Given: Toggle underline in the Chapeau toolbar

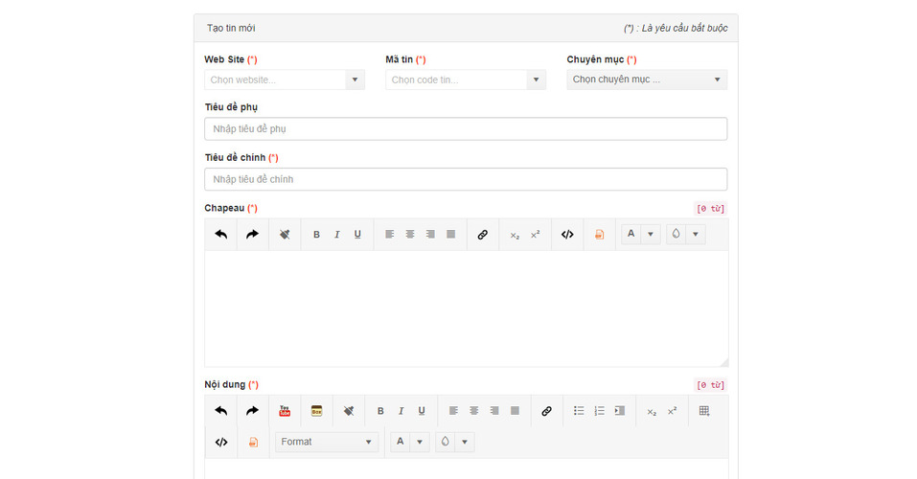Looking at the screenshot, I should coord(357,235).
